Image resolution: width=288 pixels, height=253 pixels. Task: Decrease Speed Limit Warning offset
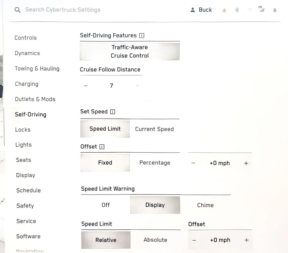pos(194,240)
